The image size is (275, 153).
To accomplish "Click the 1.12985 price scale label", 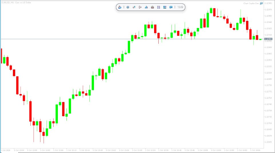I will coord(268,3).
